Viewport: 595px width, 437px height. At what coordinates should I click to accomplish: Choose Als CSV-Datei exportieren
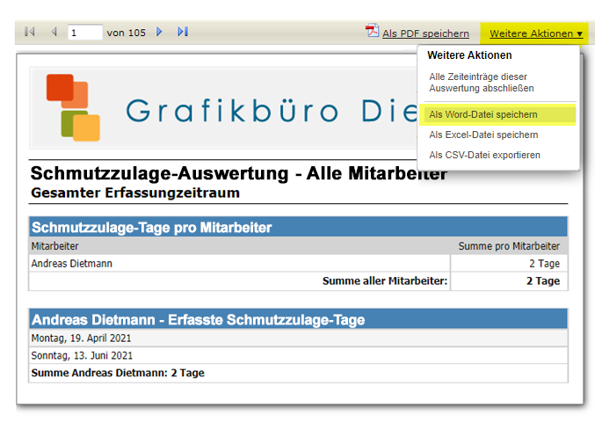point(484,155)
